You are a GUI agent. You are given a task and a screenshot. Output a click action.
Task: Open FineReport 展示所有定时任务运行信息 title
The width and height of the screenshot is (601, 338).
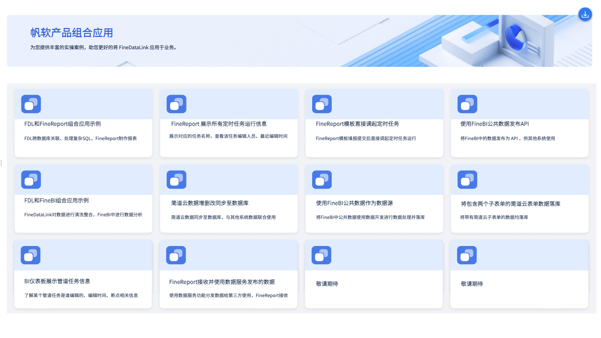click(219, 124)
